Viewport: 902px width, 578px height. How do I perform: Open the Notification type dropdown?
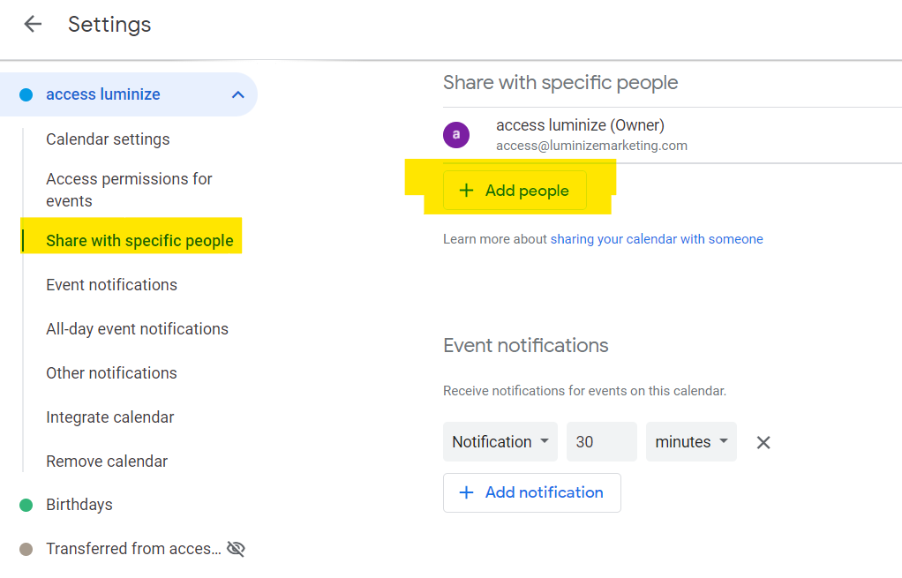(x=500, y=442)
